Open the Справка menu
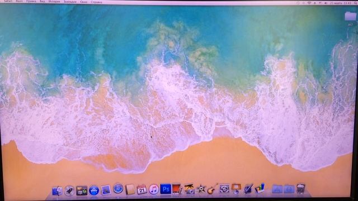 pyautogui.click(x=96, y=2)
